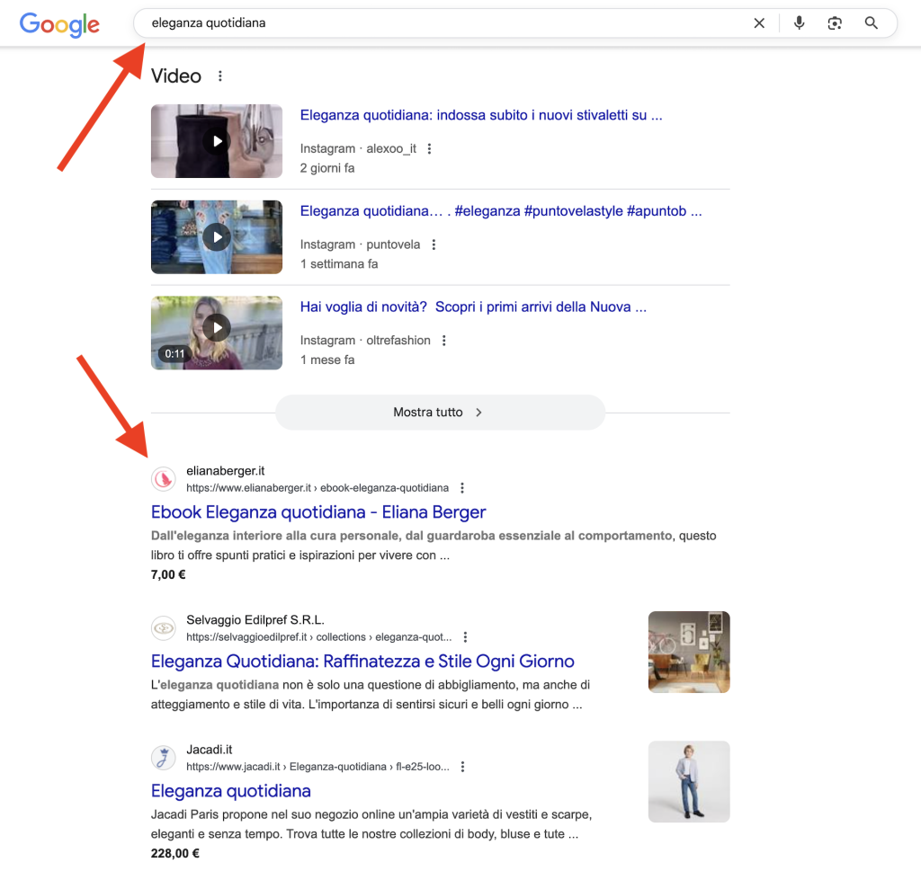Open more options for oltrefashion video
921x871 pixels.
(444, 341)
